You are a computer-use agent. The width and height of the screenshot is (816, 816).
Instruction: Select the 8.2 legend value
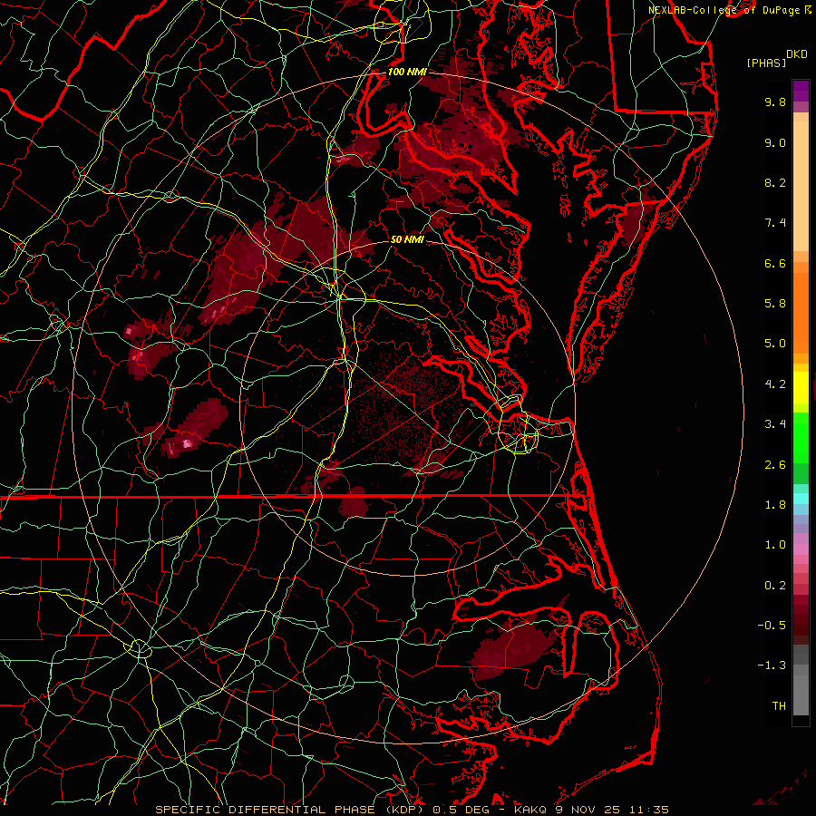pos(775,182)
